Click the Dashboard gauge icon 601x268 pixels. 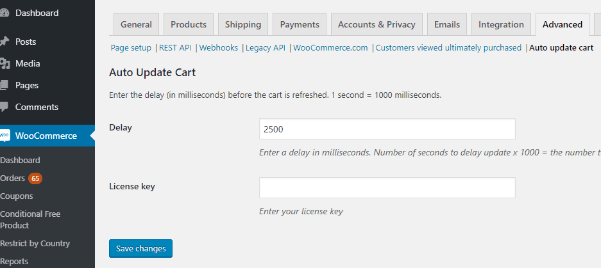[4, 13]
